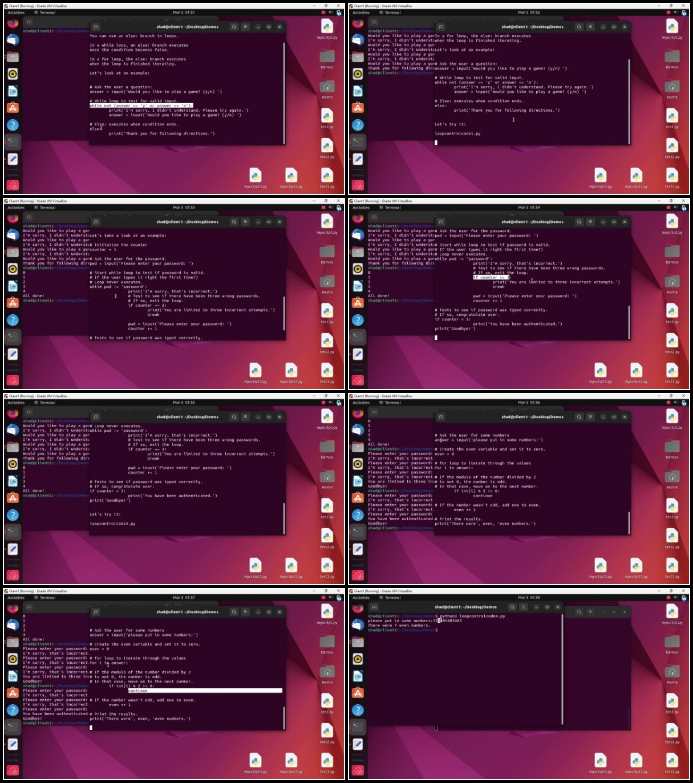Launch Thunderbird mail in the 01:51 screenshot dock

(13, 40)
